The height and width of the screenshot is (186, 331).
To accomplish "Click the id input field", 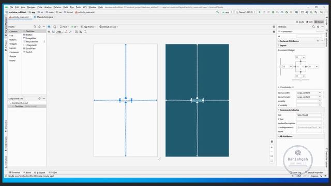I will pos(309,36).
